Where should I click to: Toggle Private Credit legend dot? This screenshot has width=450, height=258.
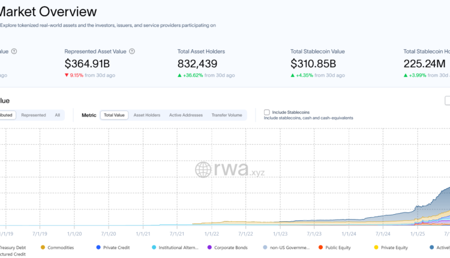[98, 247]
